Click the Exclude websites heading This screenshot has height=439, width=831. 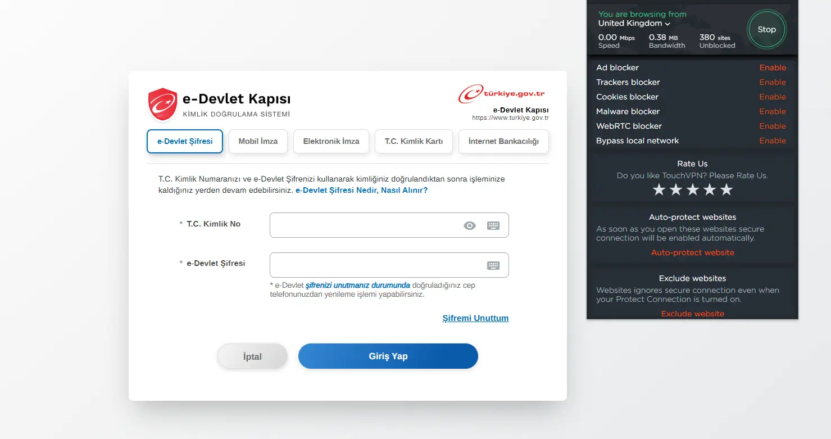tap(692, 278)
